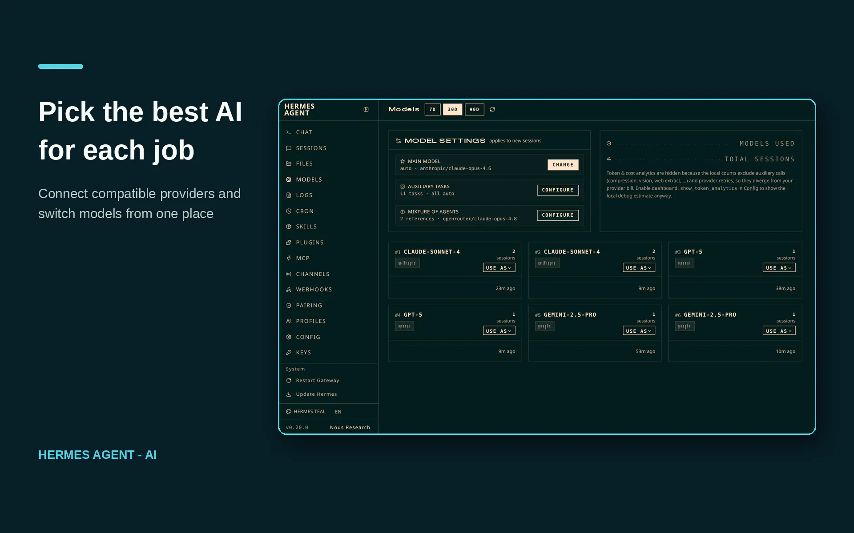This screenshot has width=854, height=533.
Task: Expand Use As on #6 Gemini-2.5-Pro
Action: 779,331
